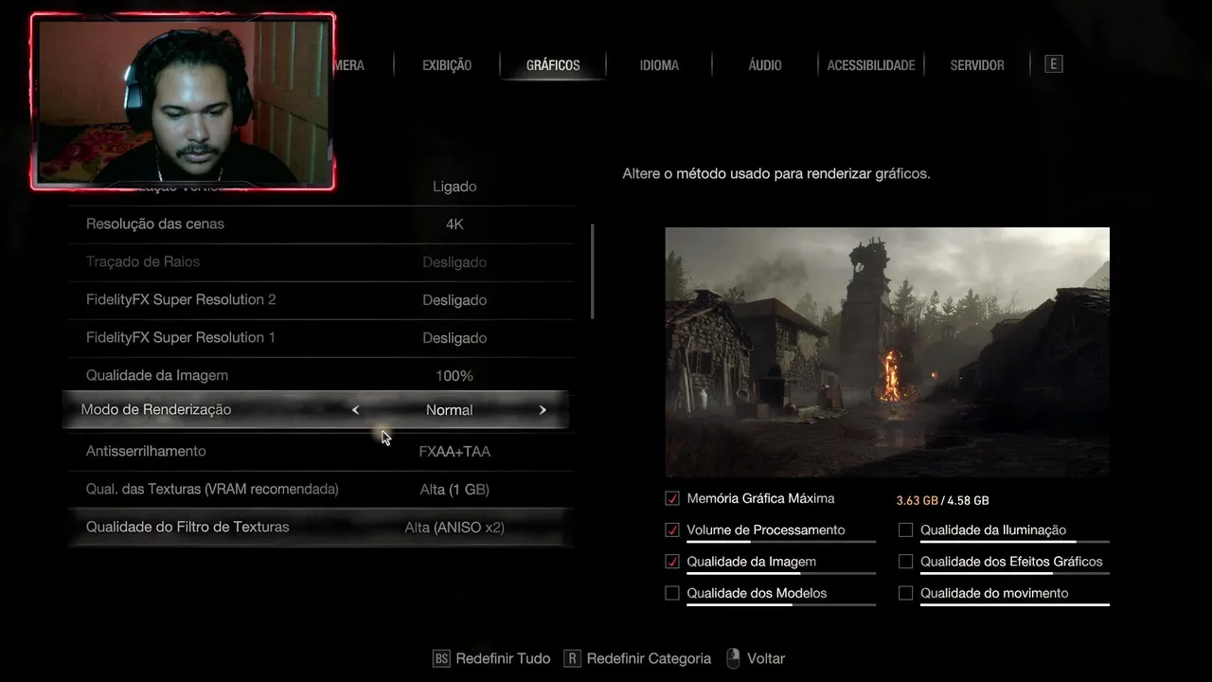Click the village scene preview image

[x=887, y=352]
